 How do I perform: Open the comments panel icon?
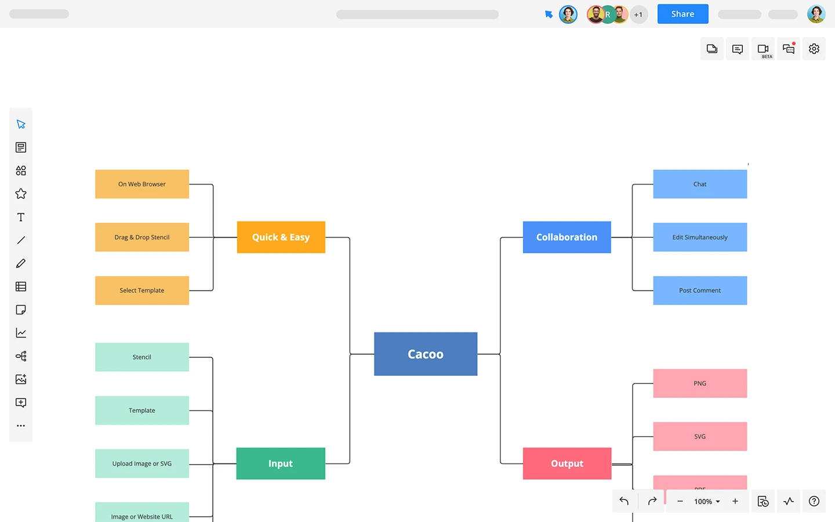(738, 49)
